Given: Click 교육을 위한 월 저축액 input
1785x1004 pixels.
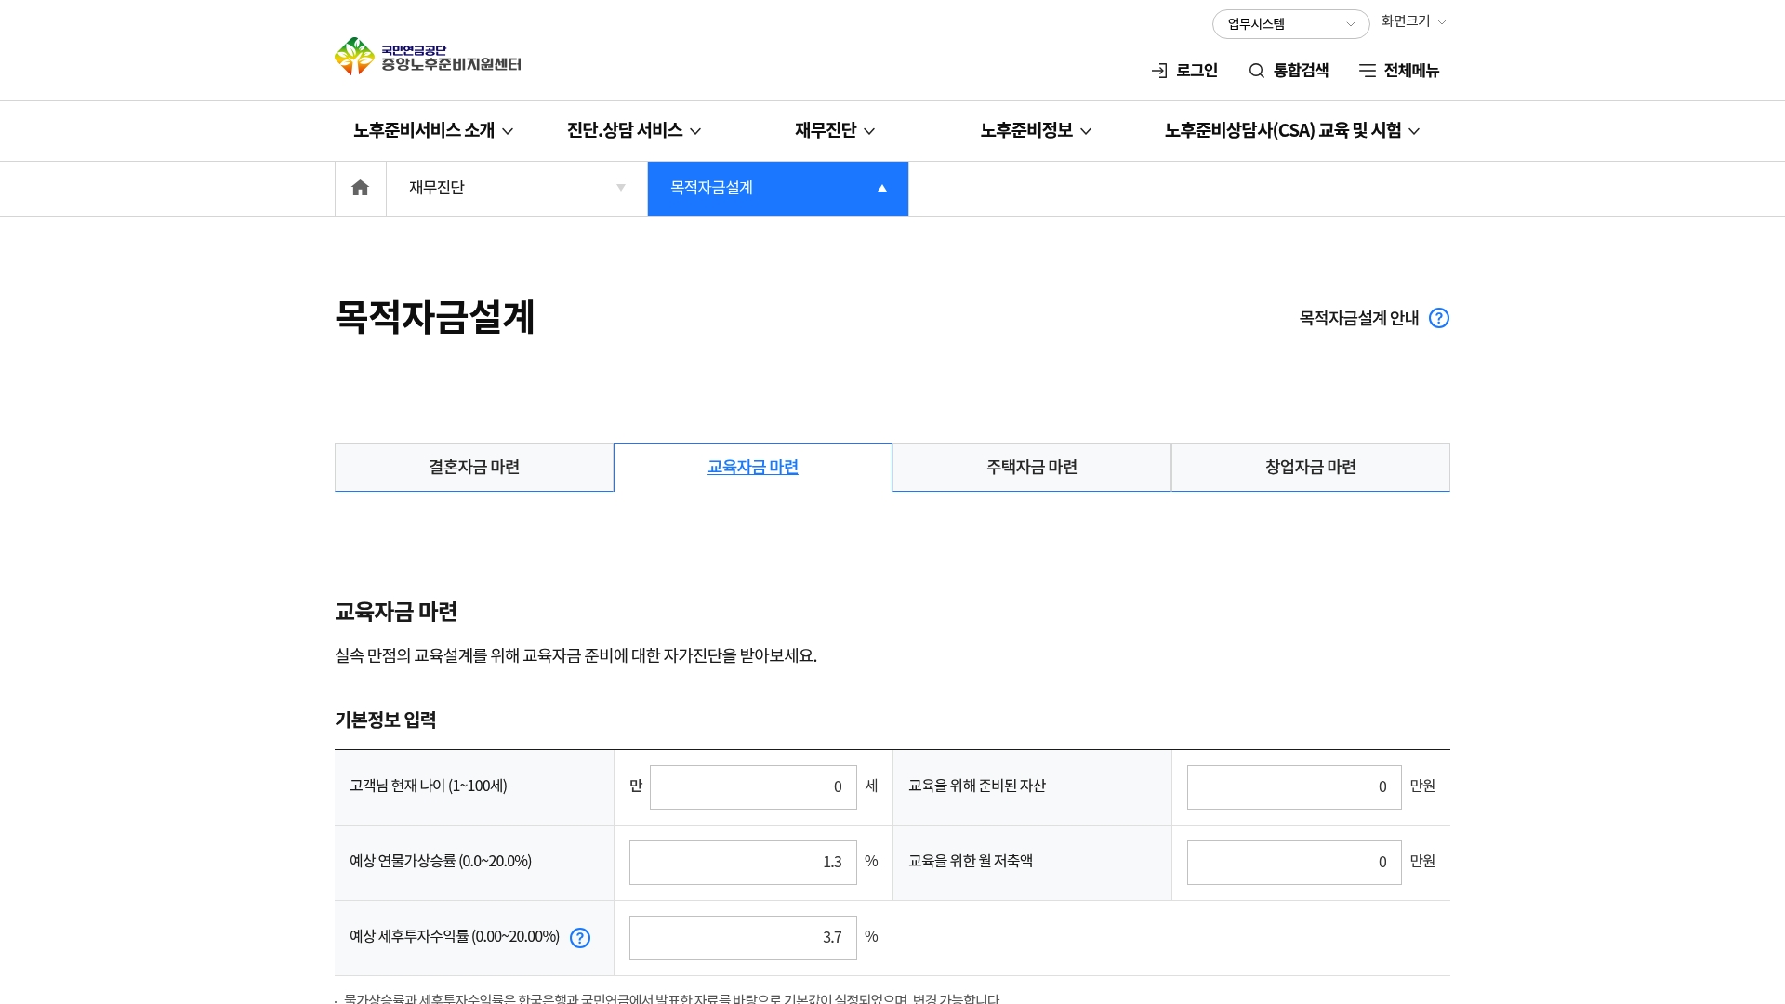Looking at the screenshot, I should (1293, 863).
